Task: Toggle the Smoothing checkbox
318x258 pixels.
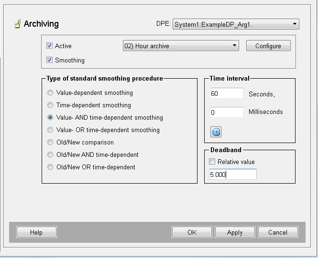Action: coord(49,60)
